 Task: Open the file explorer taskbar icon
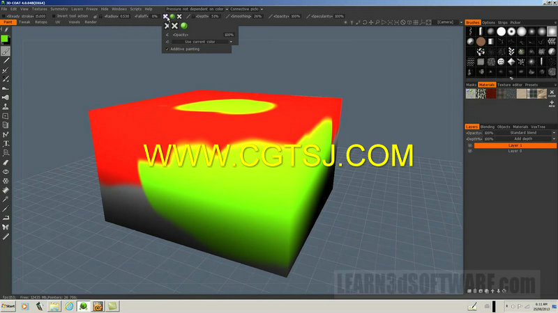point(54,306)
